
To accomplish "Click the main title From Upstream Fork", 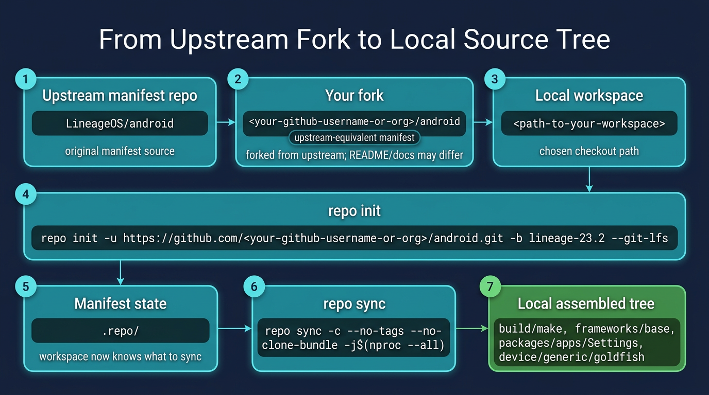I will pyautogui.click(x=354, y=40).
